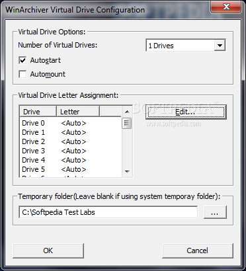Browse for temporary folder with ... button

click(215, 212)
